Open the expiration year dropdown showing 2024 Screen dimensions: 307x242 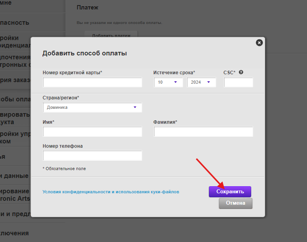click(201, 82)
